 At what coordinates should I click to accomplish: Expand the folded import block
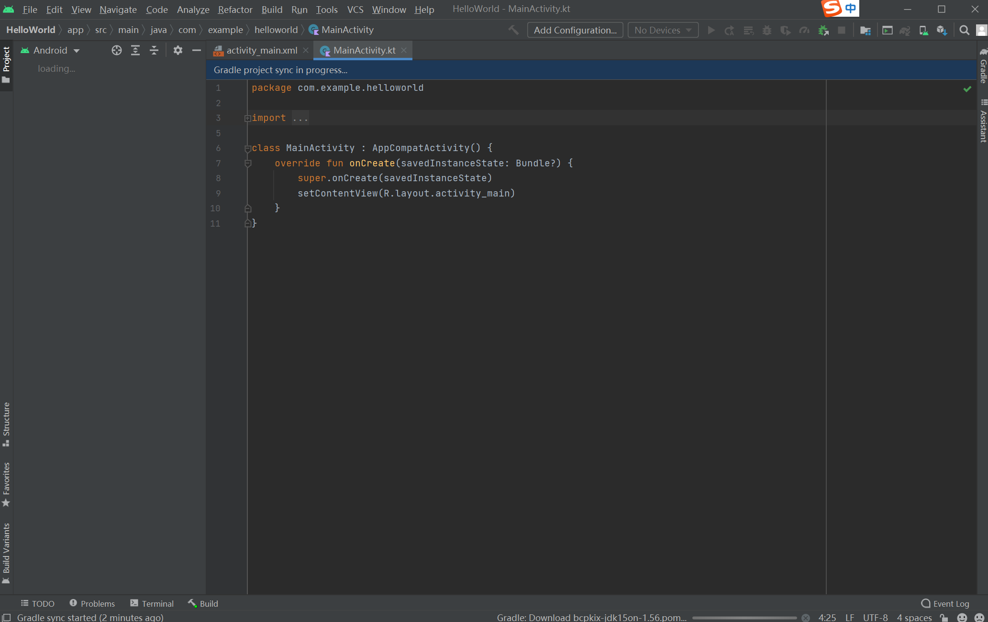coord(247,118)
